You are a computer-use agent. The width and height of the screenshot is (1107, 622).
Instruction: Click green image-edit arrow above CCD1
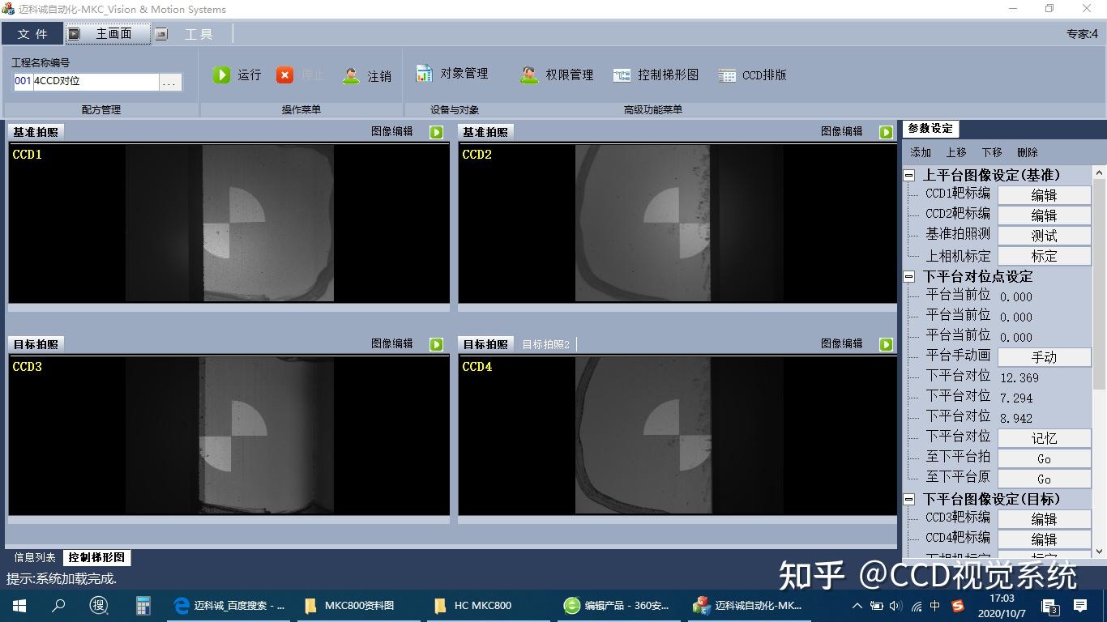tap(437, 132)
